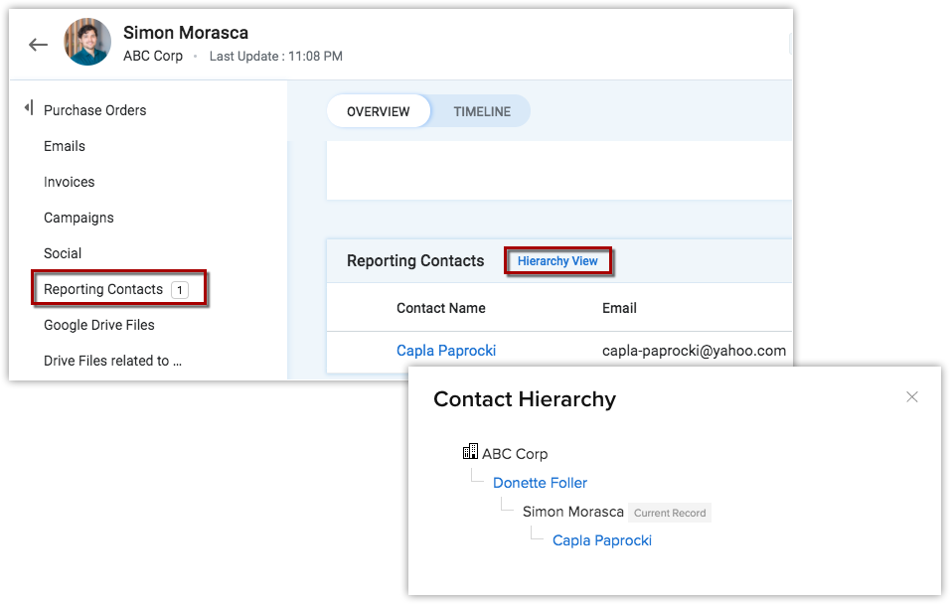Open the Hierarchy View link
Screen dimensions: 950x604
[557, 261]
